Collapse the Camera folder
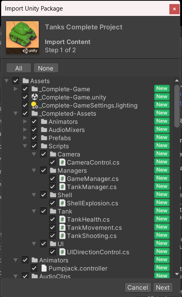This screenshot has height=297, width=182. (34, 154)
